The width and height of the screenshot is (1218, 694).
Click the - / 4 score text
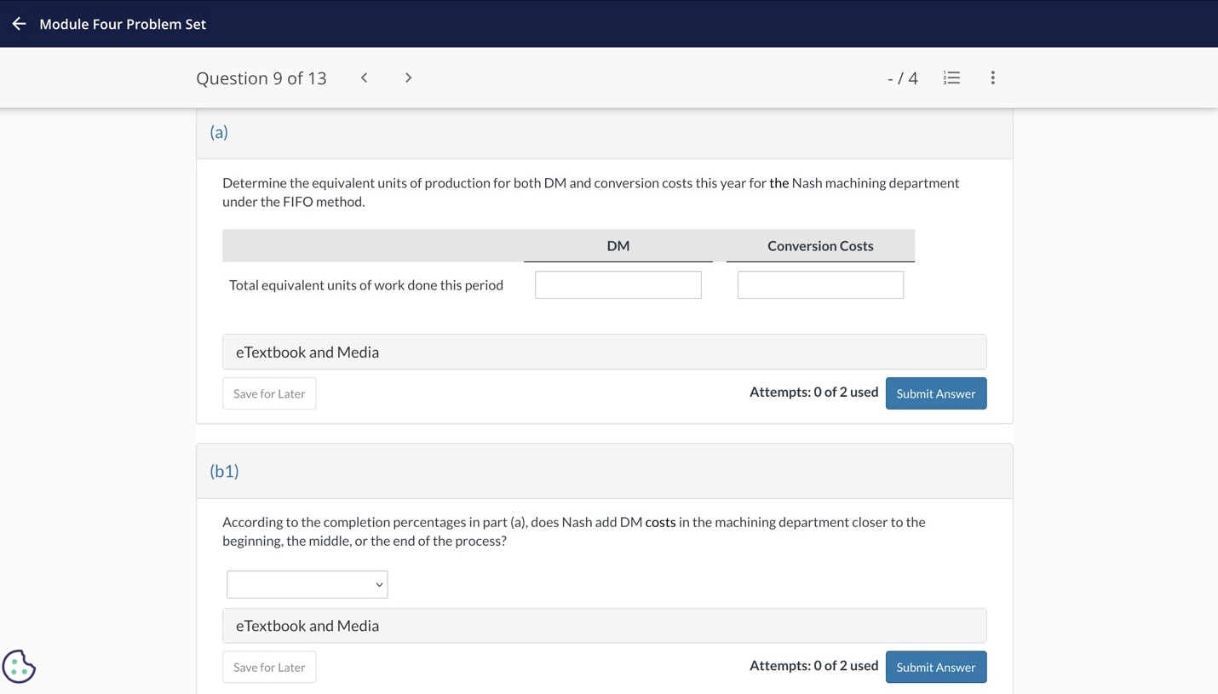tap(902, 78)
